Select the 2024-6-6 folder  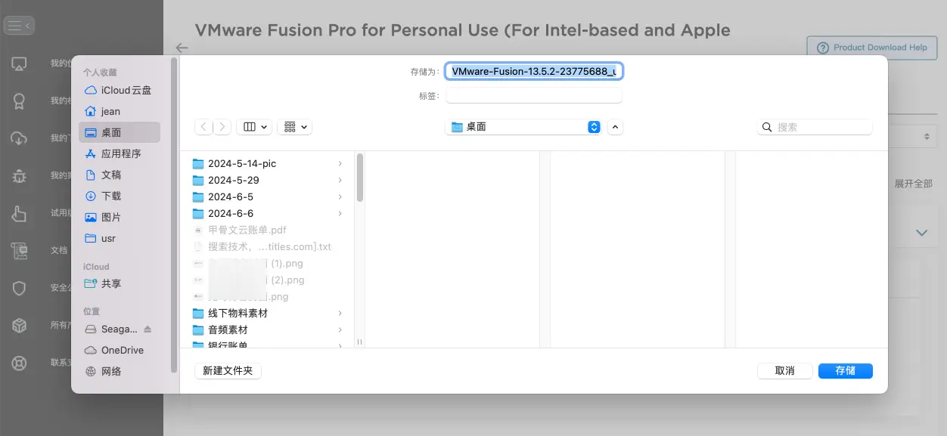231,213
